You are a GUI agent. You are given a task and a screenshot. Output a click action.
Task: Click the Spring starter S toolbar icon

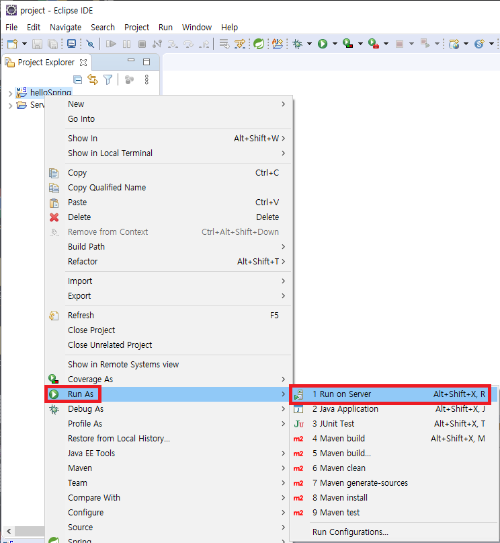479,44
